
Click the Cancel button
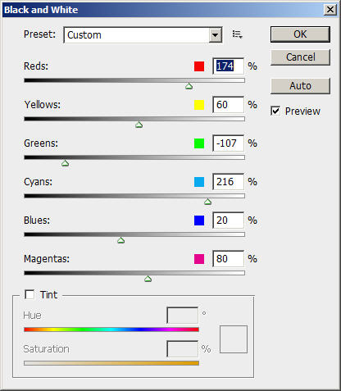(300, 57)
